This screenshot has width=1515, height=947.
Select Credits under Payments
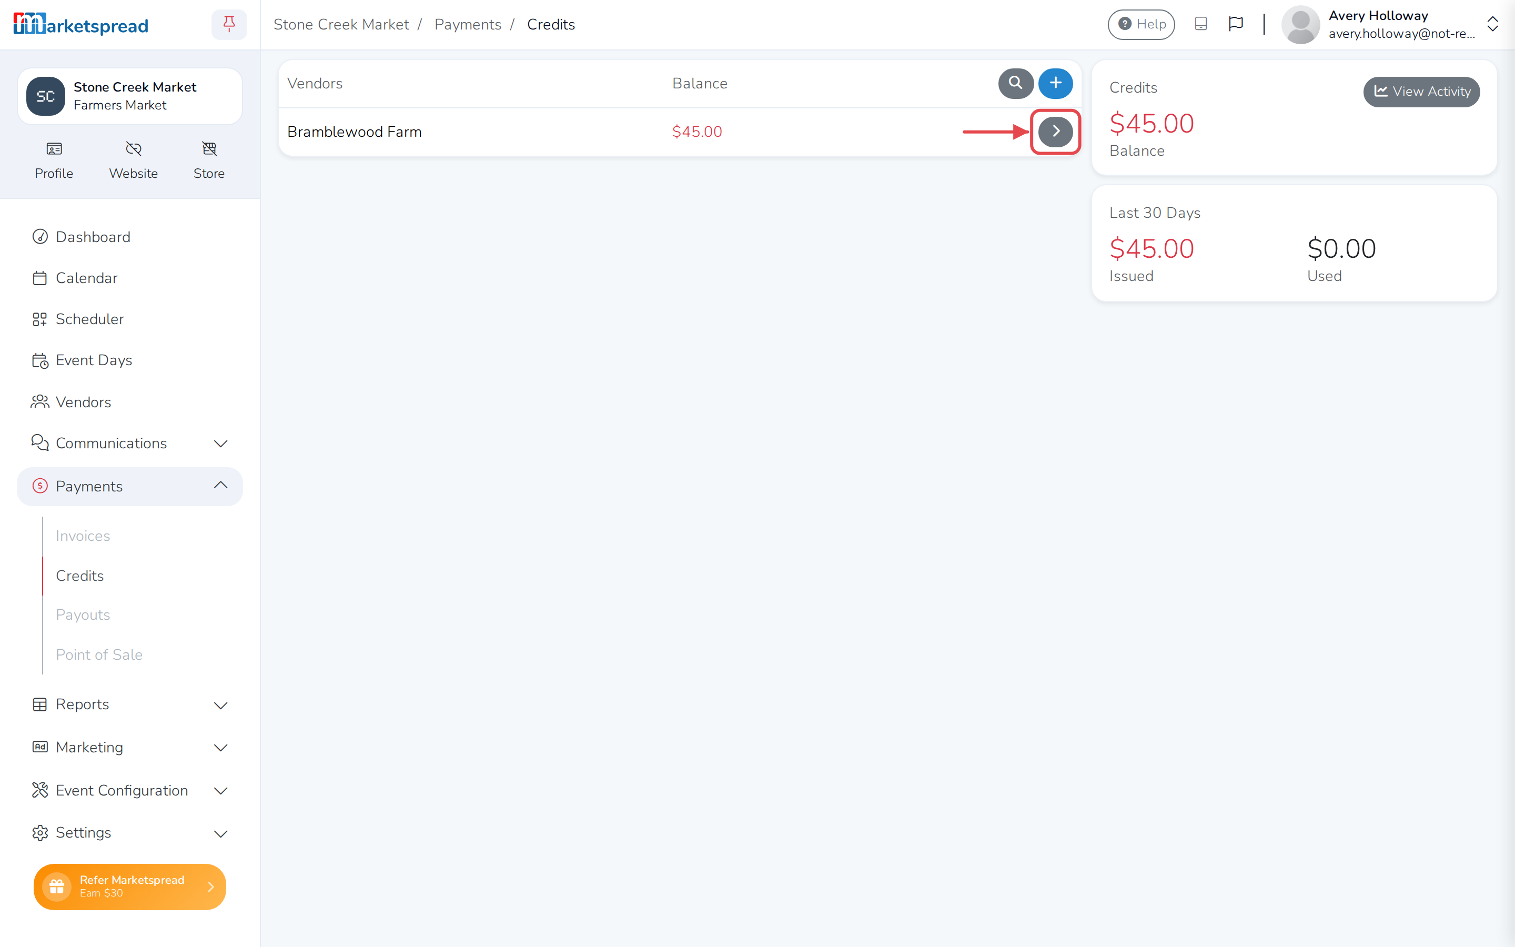point(79,576)
